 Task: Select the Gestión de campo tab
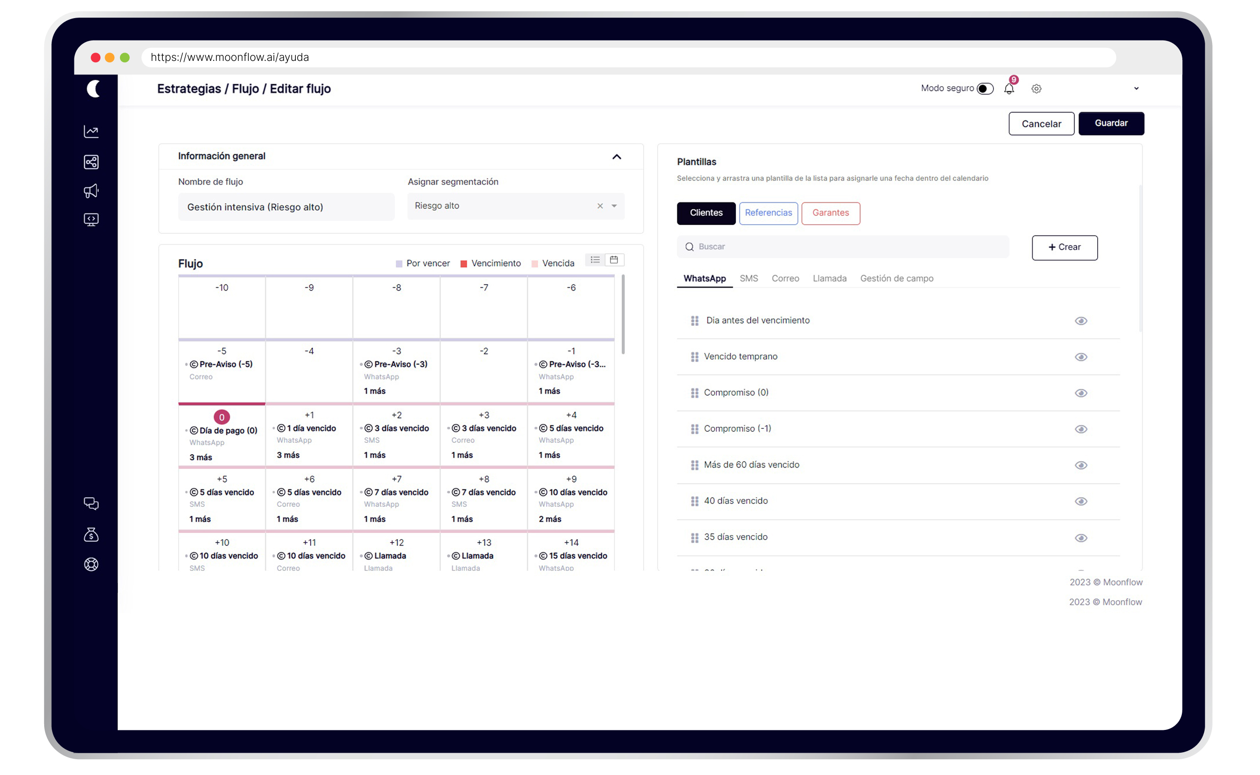pyautogui.click(x=896, y=278)
